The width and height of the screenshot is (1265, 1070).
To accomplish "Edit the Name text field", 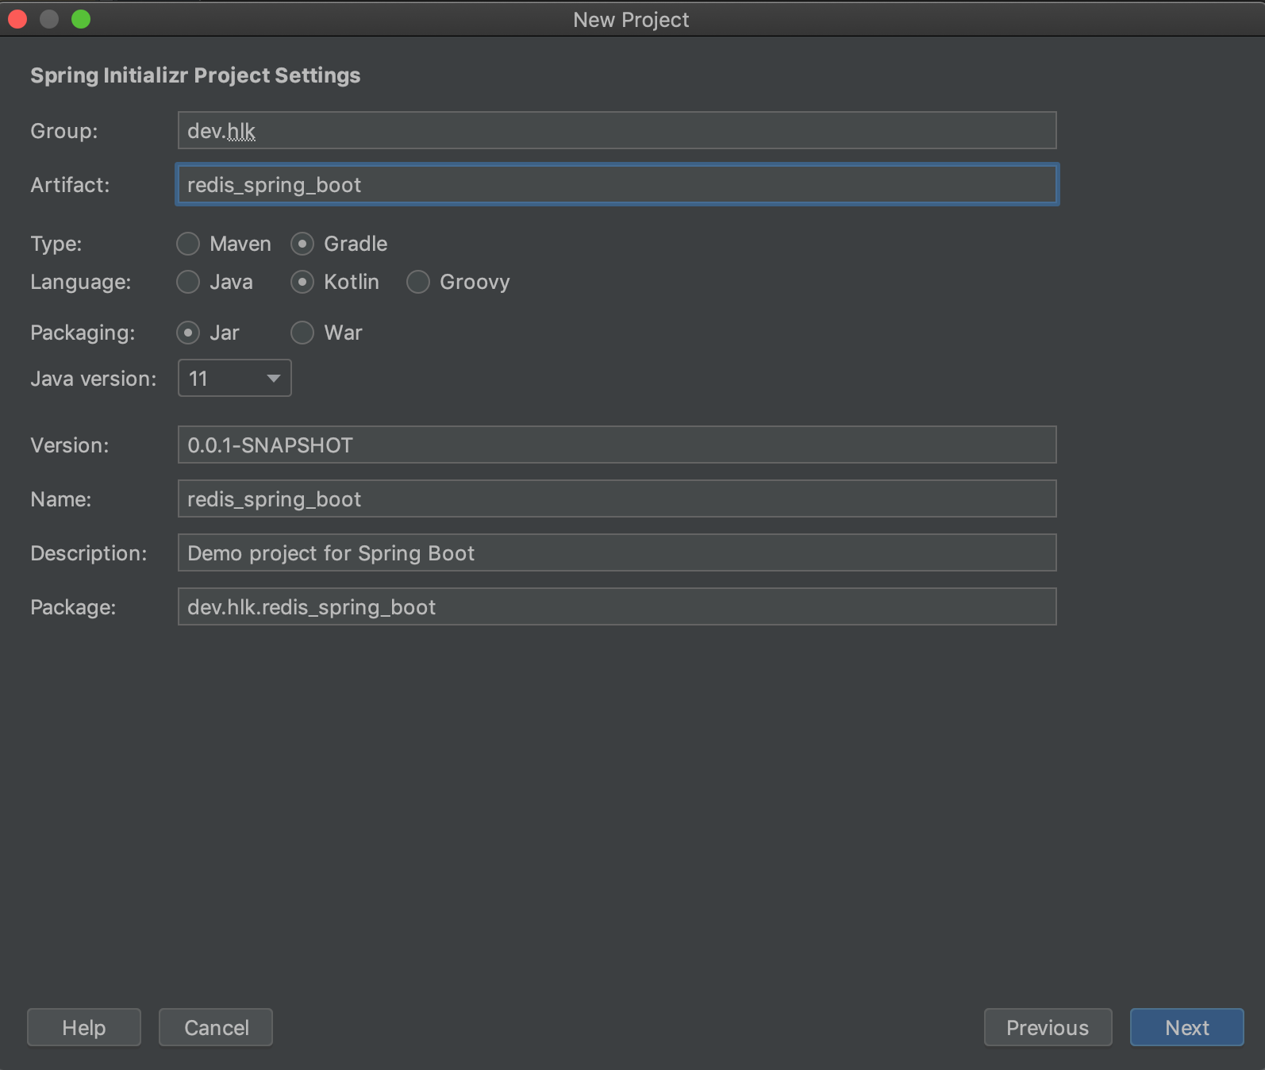I will 617,499.
